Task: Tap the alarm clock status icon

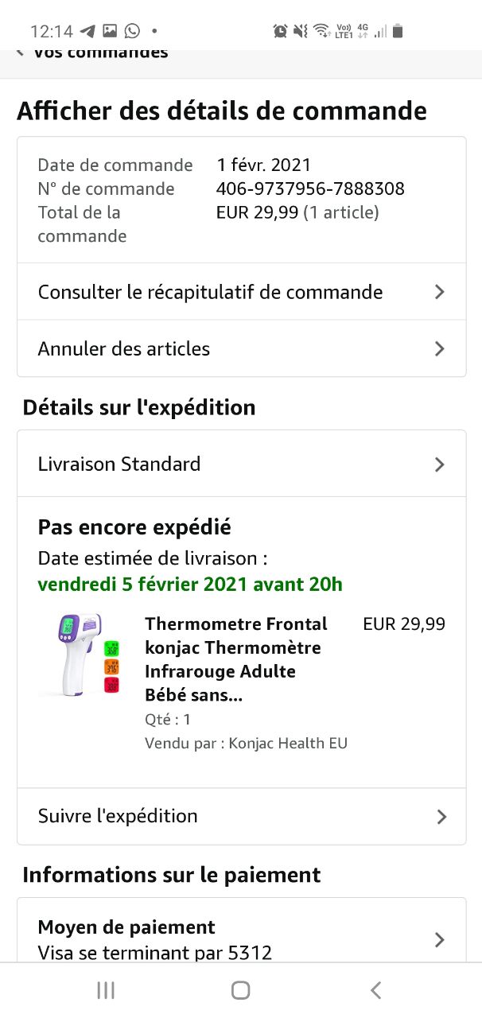Action: pyautogui.click(x=280, y=31)
